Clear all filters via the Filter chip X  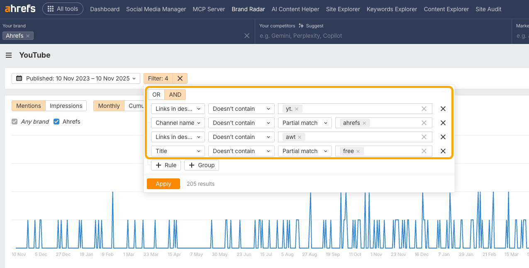[180, 78]
